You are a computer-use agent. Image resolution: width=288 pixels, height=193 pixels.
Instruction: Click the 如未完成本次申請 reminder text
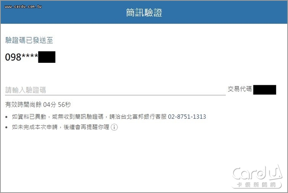coord(35,127)
